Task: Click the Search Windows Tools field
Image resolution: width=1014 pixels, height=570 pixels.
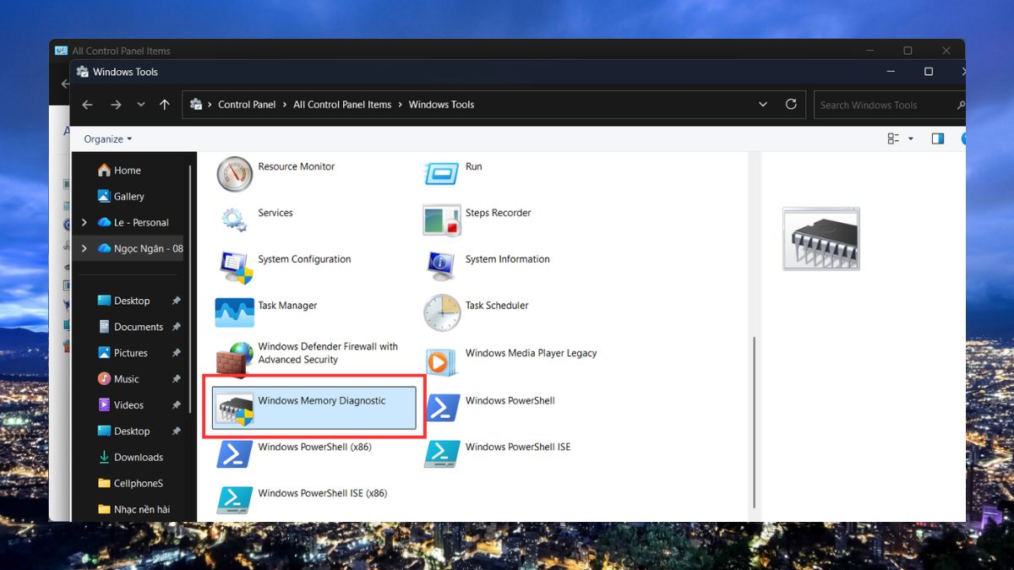Action: click(886, 106)
